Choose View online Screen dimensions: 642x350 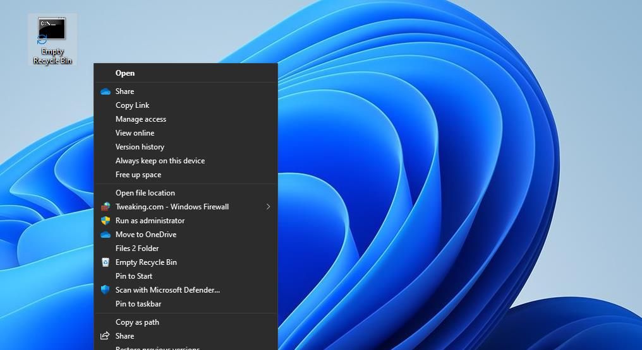pyautogui.click(x=135, y=133)
